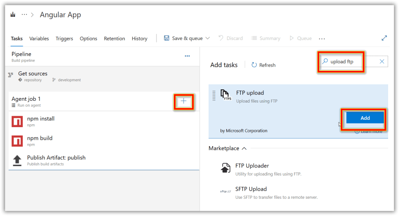The image size is (399, 216).
Task: Grab the FTP upload drag handle
Action: point(214,95)
